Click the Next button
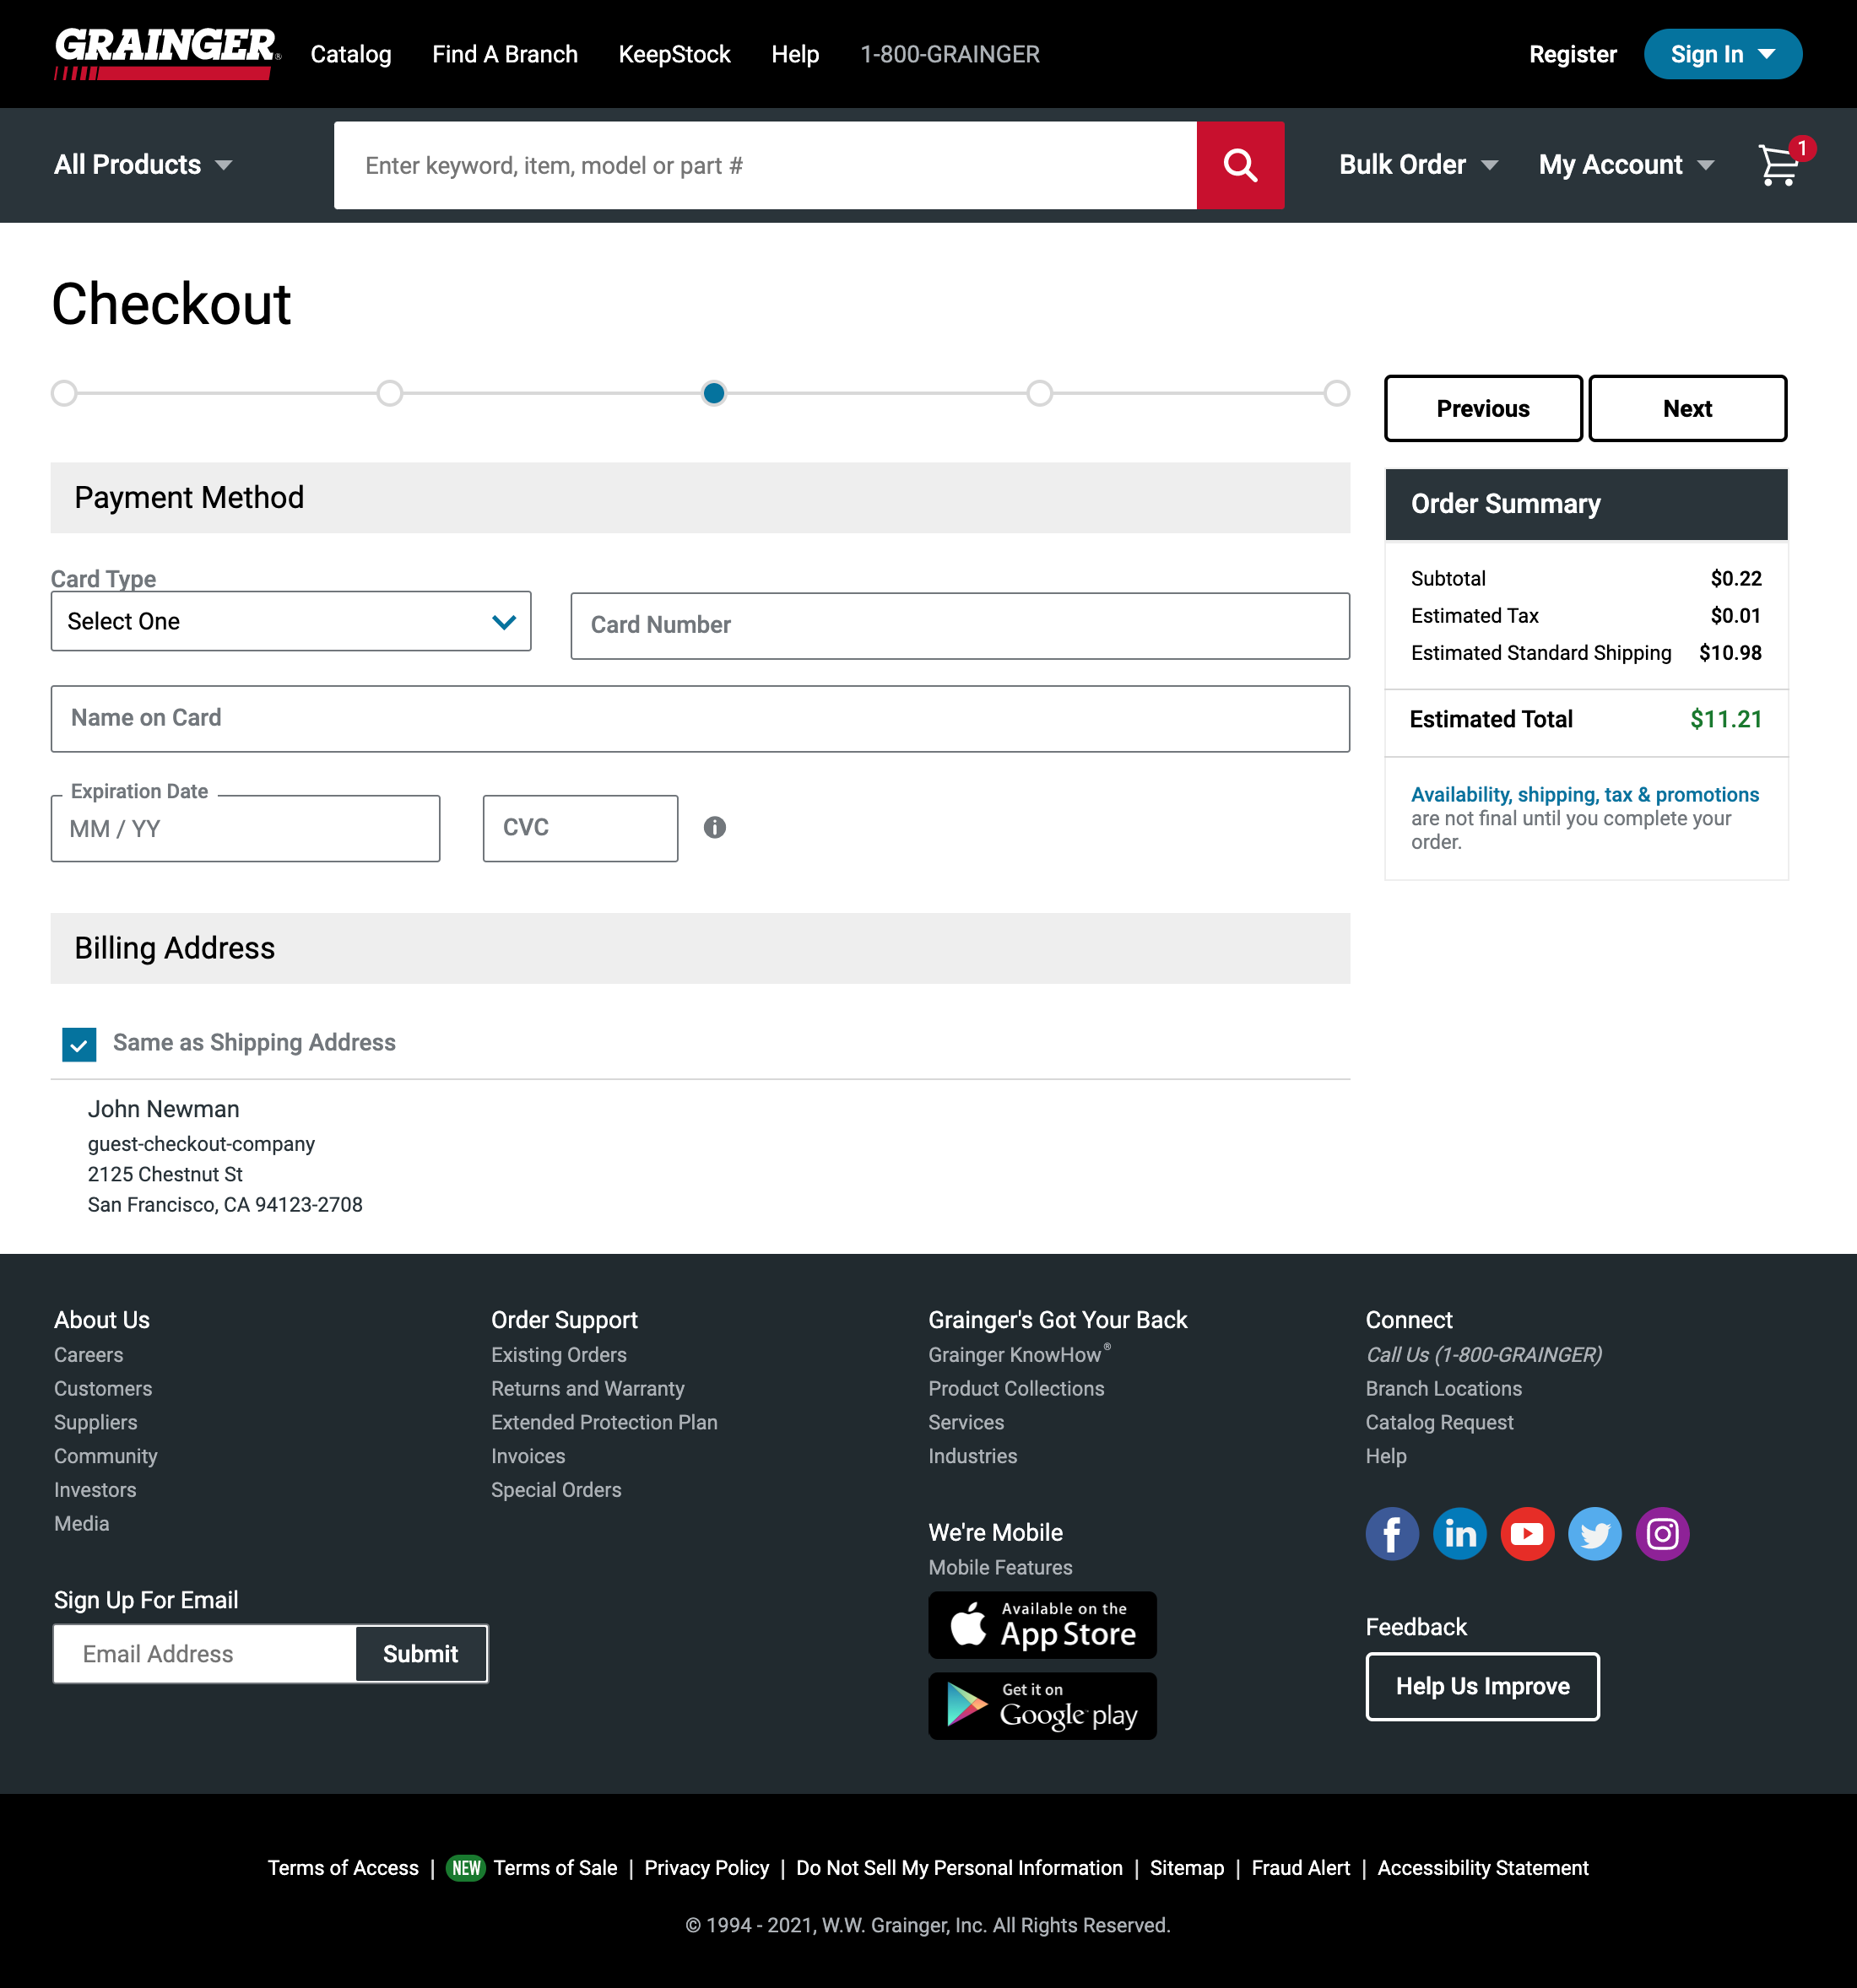Screen dimensions: 1857x1988 [1686, 408]
